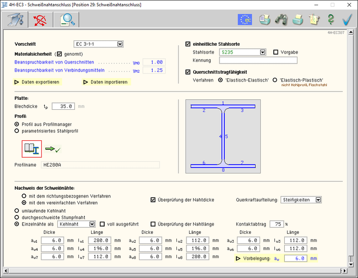The width and height of the screenshot is (358, 278).
Task: Open the profile manager book icon
Action: click(x=32, y=149)
